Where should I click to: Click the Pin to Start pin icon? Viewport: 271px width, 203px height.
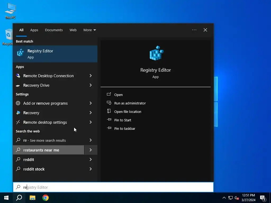coord(109,119)
